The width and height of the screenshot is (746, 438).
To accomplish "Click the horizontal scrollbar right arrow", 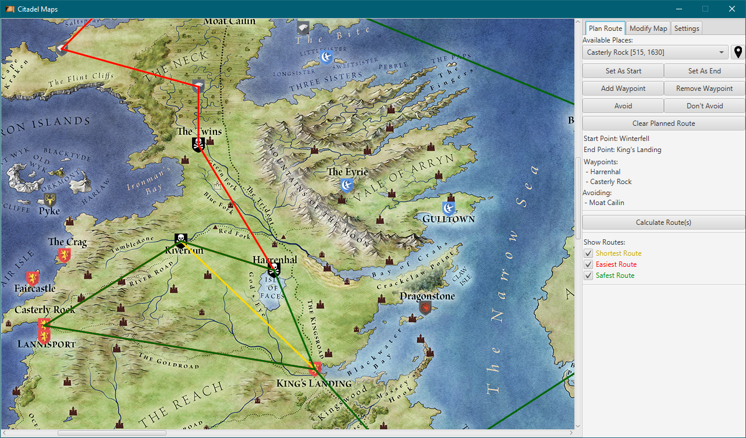I will tap(571, 433).
